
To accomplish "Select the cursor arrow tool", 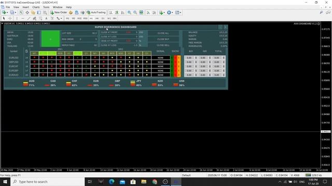I will click(4, 19).
